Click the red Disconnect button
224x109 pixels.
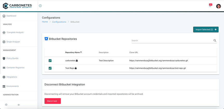pos(52,101)
